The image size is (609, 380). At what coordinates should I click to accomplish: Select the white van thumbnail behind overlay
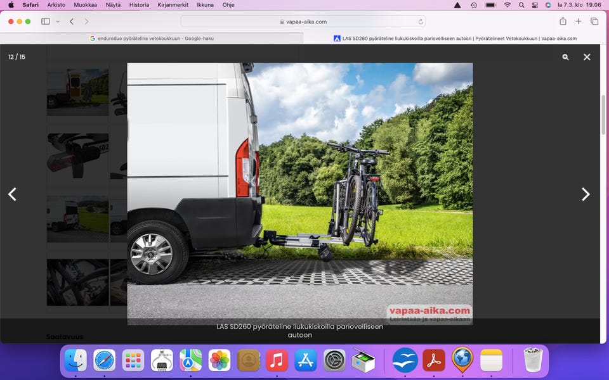(63, 217)
